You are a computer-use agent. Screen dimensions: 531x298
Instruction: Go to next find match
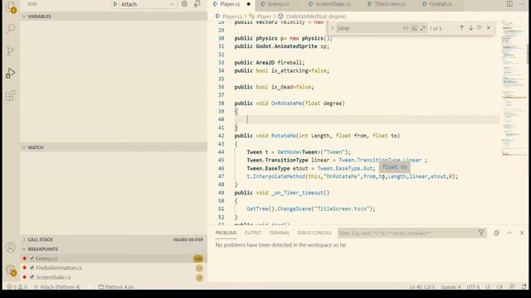click(470, 28)
